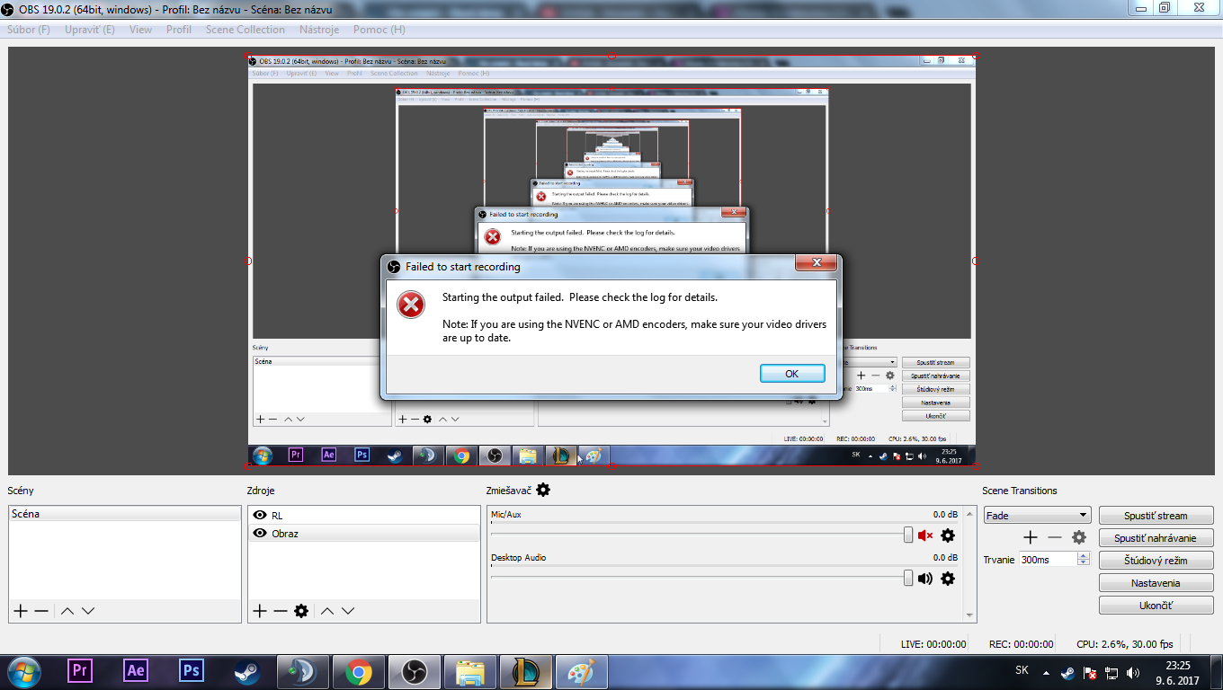Click the Ukončiť button
This screenshot has width=1223, height=690.
coord(1156,606)
